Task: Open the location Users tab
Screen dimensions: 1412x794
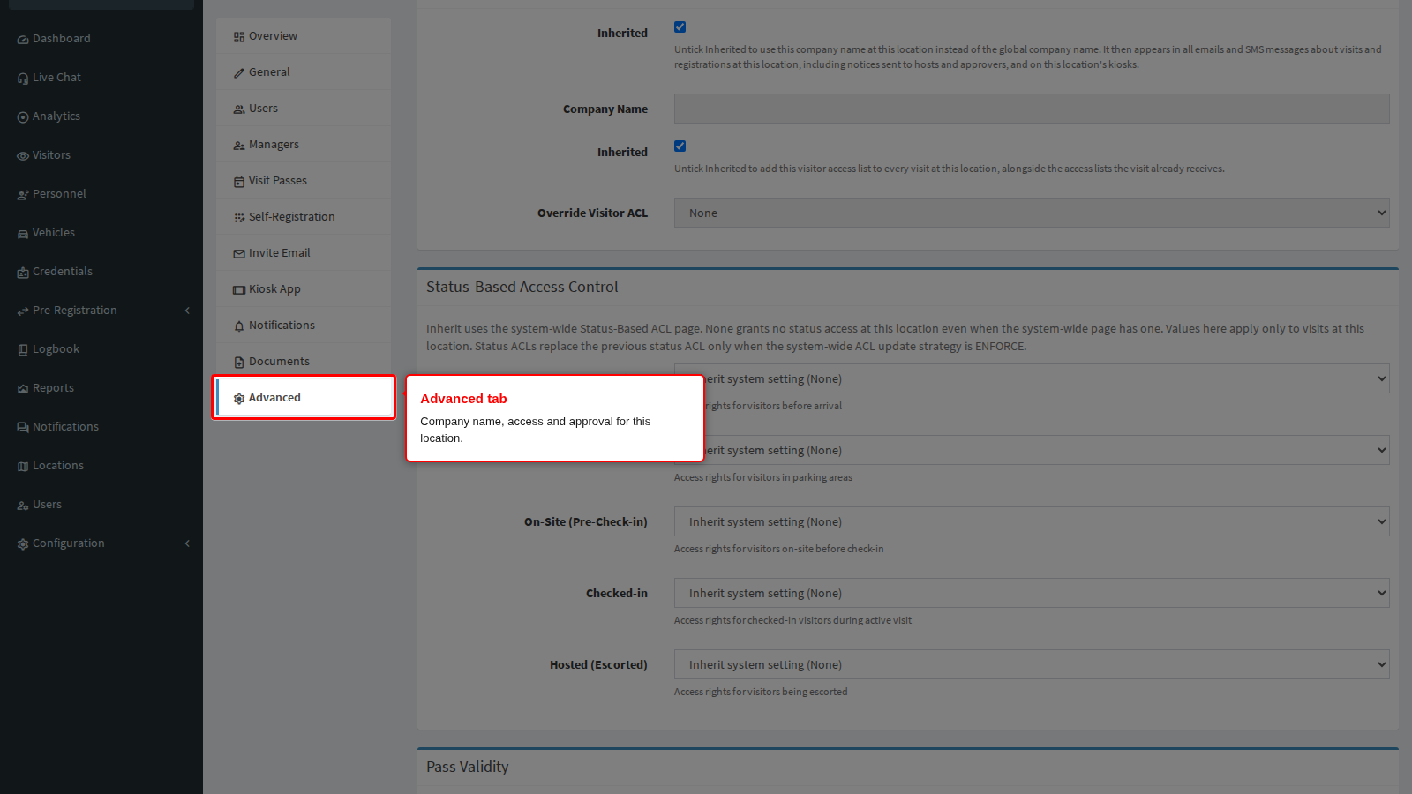Action: pos(304,109)
